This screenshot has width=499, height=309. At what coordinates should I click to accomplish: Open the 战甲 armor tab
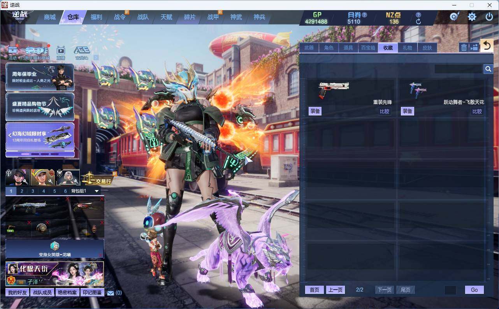click(213, 17)
